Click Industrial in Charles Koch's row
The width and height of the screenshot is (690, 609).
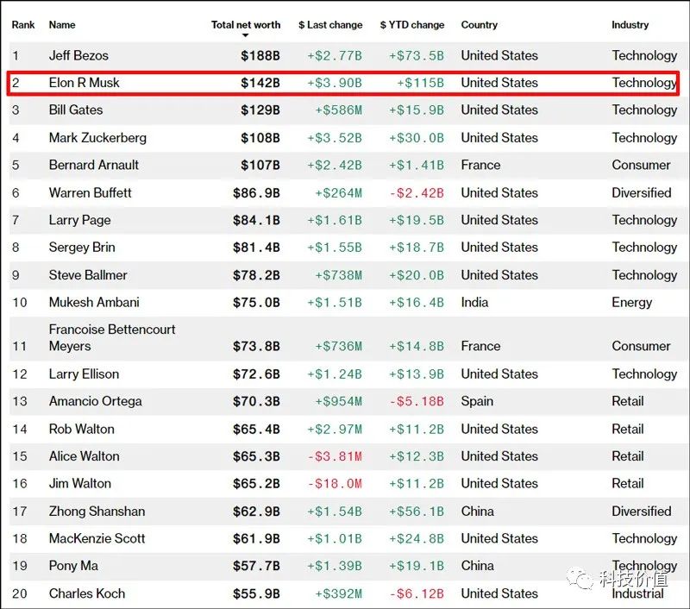pos(637,593)
